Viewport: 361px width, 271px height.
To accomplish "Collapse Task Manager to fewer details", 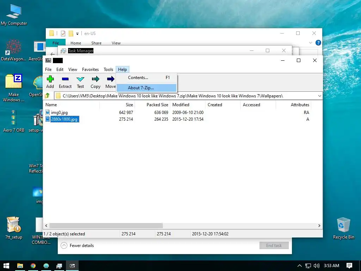I will [77, 246].
